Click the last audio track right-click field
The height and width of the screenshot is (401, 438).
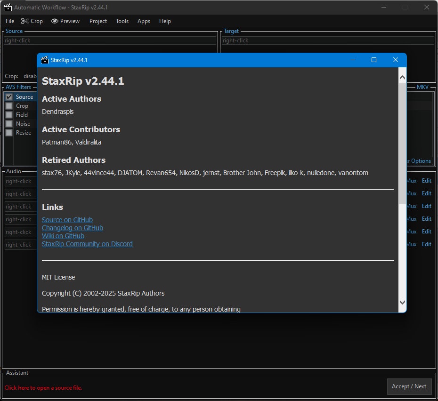(21, 245)
